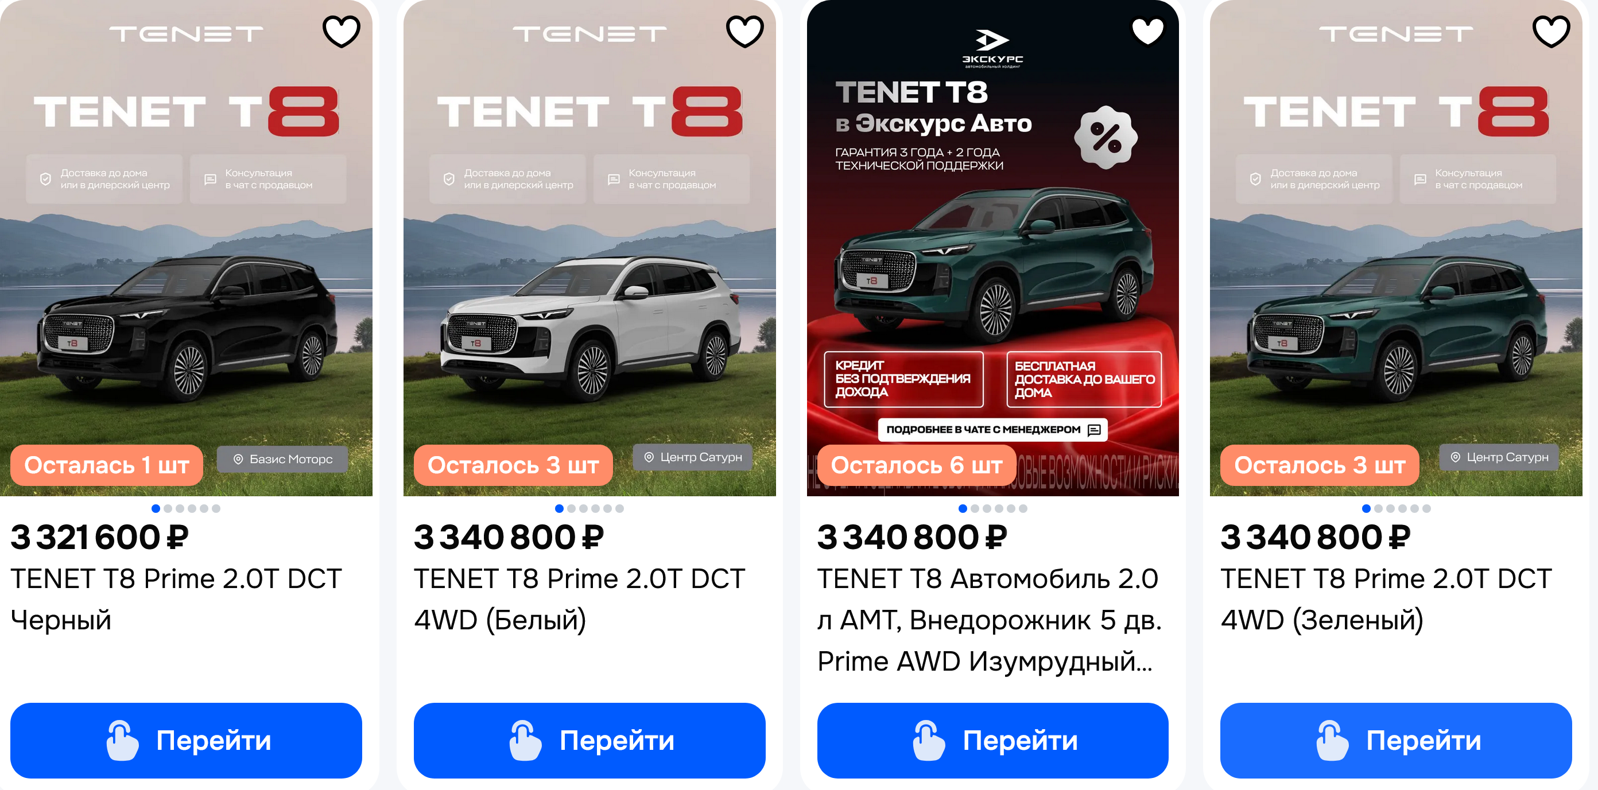The height and width of the screenshot is (790, 1598).
Task: Select second carousel dot on black car card
Action: click(x=168, y=508)
